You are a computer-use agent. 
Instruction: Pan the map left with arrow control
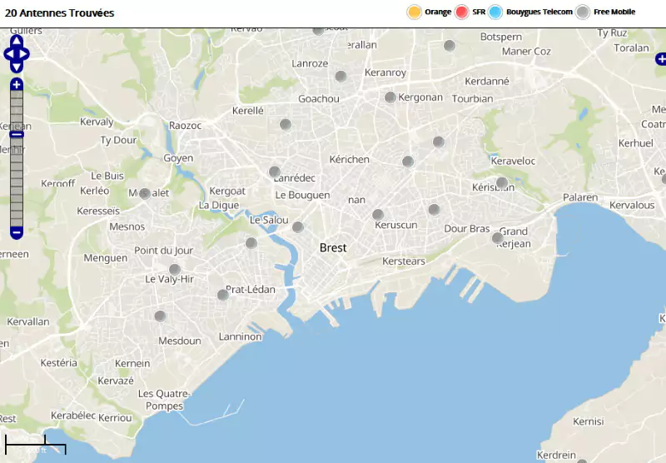click(8, 54)
